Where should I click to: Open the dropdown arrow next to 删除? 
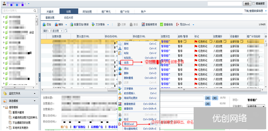point(66,25)
